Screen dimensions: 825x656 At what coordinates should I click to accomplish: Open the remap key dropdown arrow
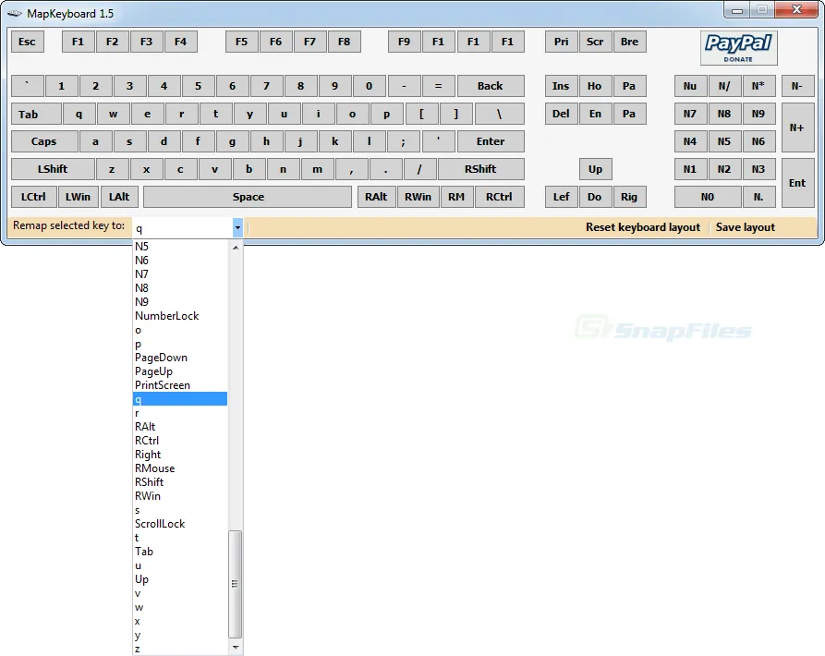pyautogui.click(x=237, y=228)
